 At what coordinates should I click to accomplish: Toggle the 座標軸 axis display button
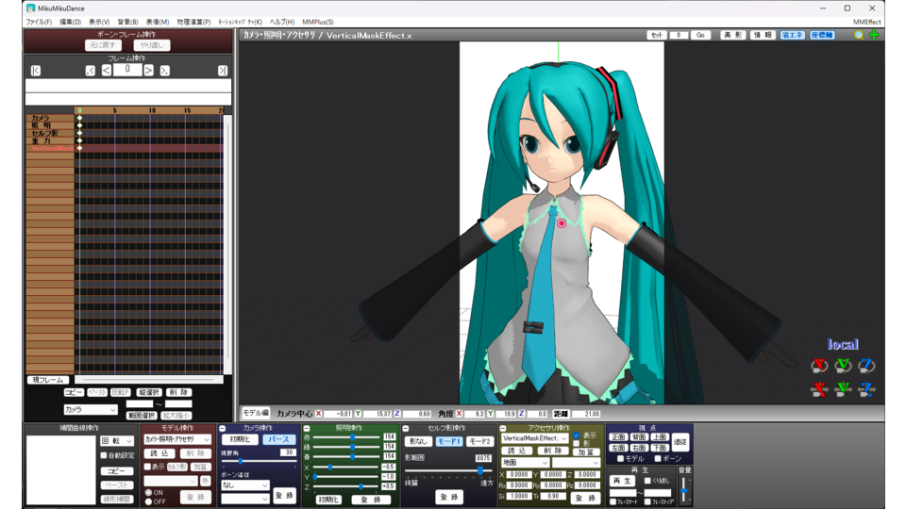822,35
